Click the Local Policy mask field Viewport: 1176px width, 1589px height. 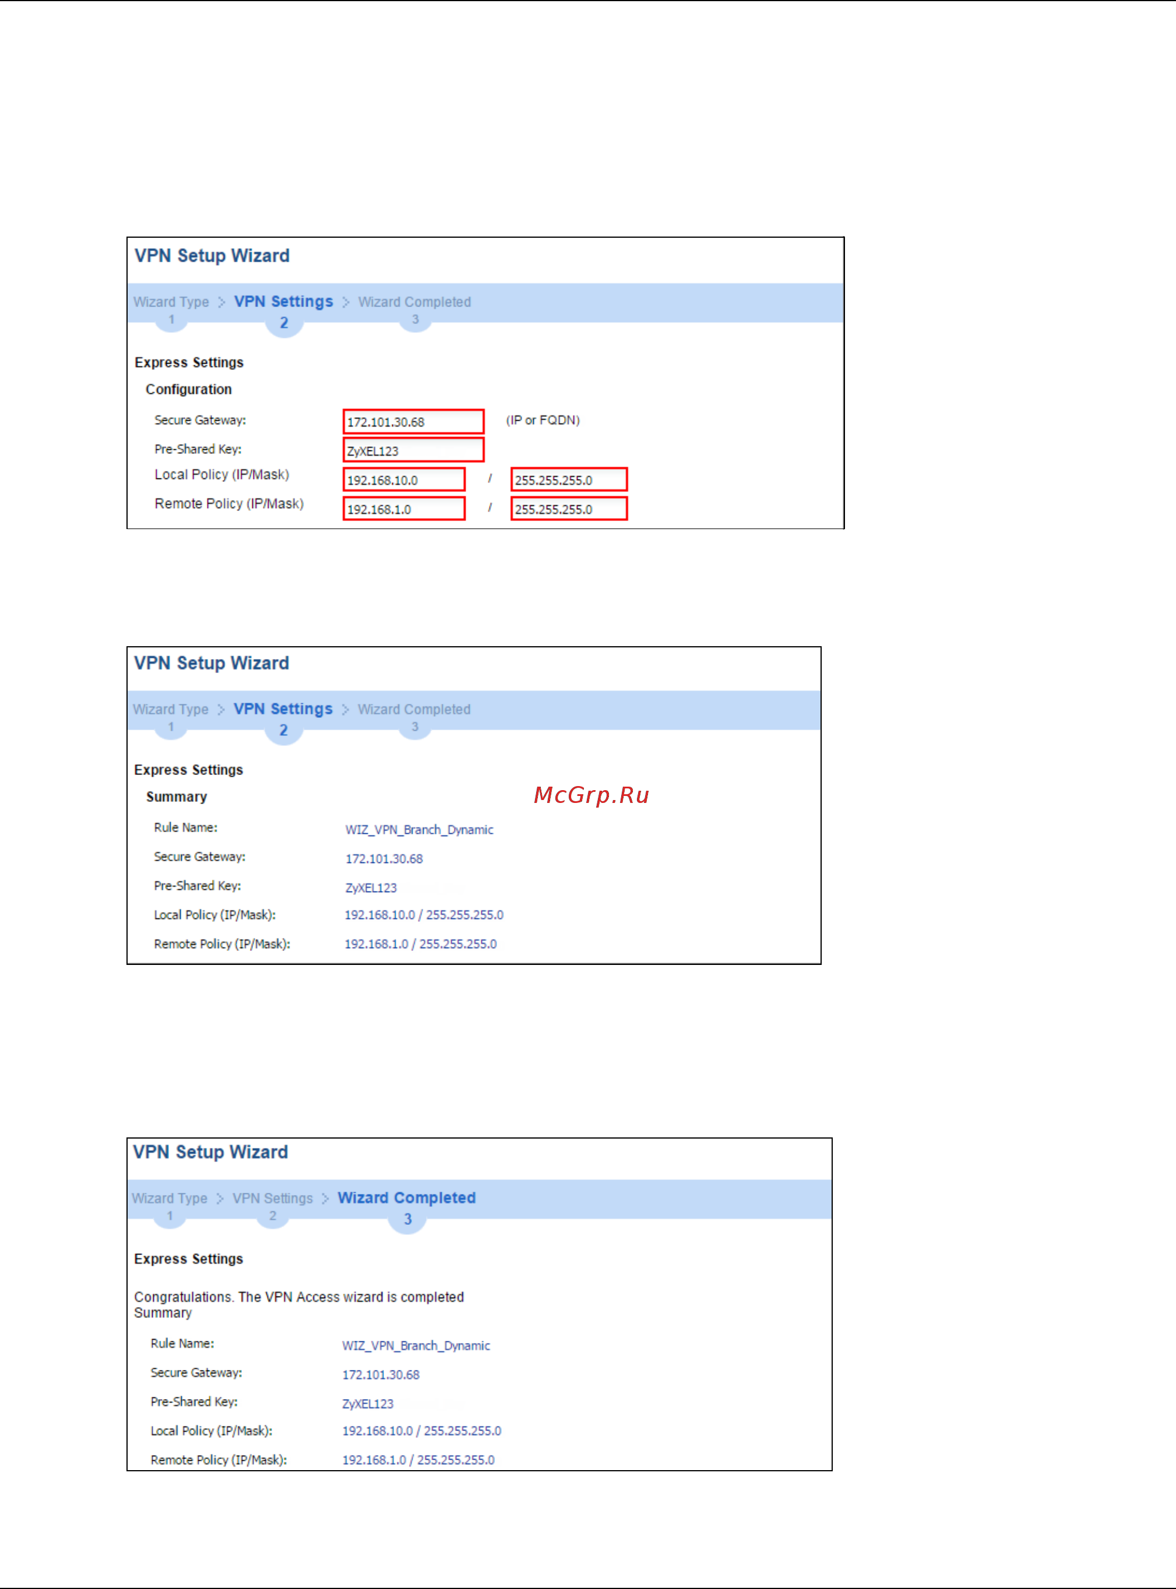tap(569, 480)
